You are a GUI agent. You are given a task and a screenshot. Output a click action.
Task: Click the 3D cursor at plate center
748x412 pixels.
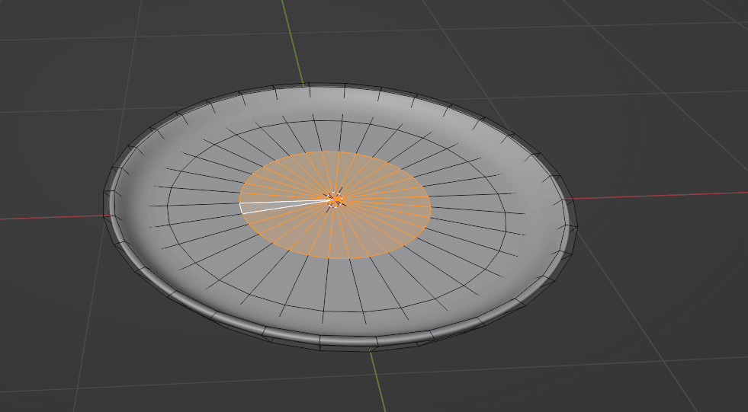335,200
